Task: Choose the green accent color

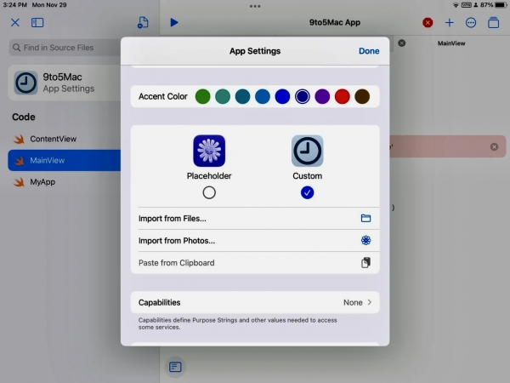Action: pyautogui.click(x=202, y=96)
